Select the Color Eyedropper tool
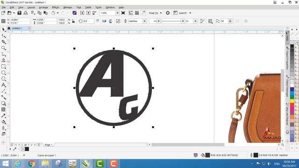 tap(3, 116)
